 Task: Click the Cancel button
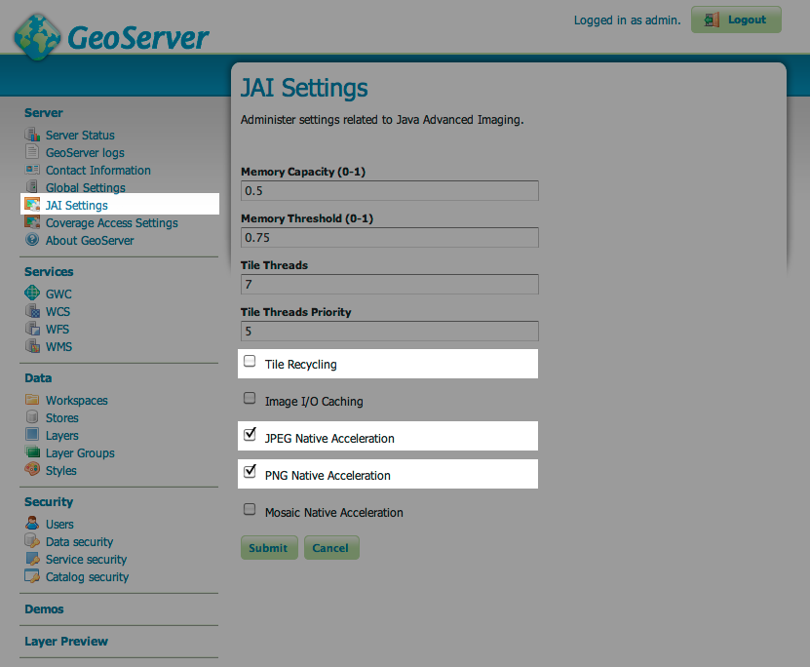pos(331,548)
